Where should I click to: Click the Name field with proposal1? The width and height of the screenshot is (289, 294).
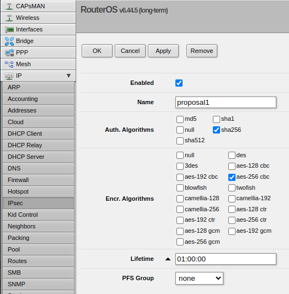[x=226, y=103]
